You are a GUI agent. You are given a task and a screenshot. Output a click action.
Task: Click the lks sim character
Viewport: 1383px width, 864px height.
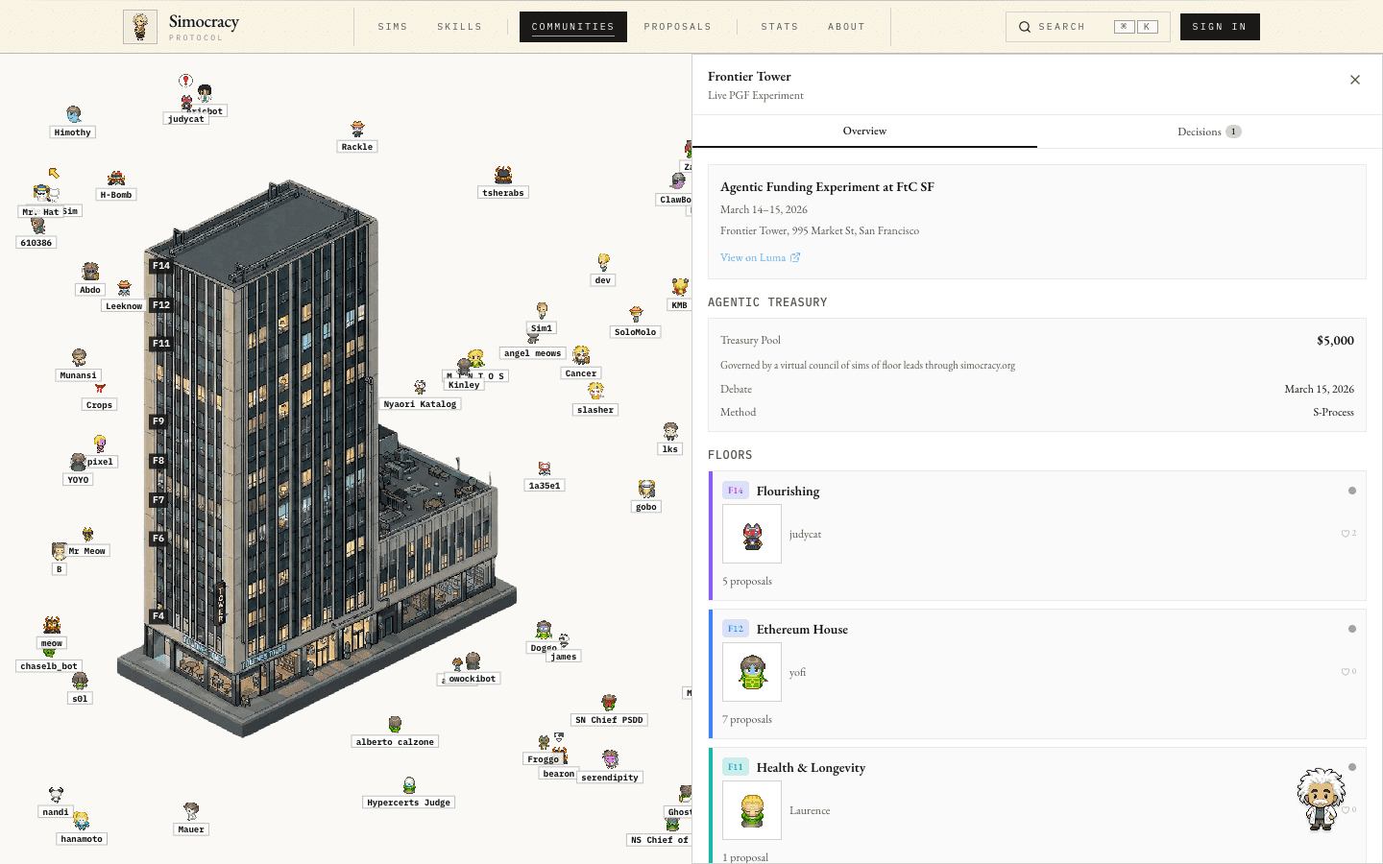click(x=670, y=432)
